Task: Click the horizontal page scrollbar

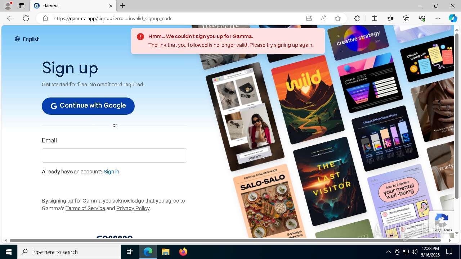Action: click(225, 240)
